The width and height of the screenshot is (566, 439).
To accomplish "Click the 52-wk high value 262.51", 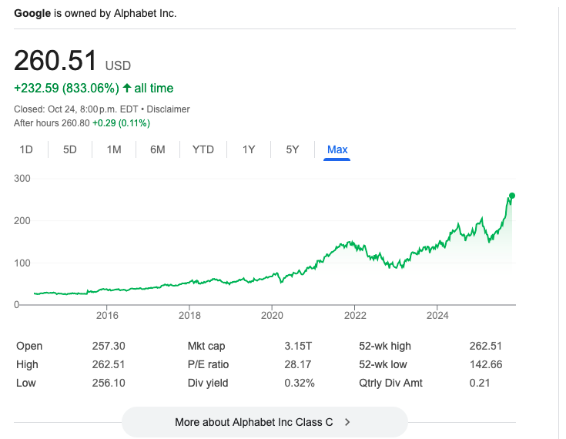I will pyautogui.click(x=485, y=346).
